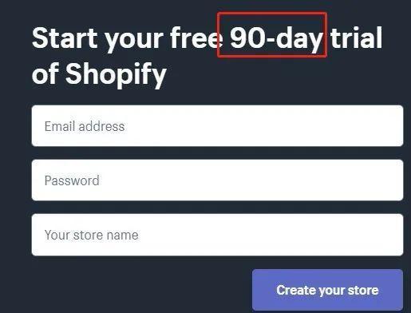411x313 pixels.
Task: Focus the Password input field
Action: 217,180
